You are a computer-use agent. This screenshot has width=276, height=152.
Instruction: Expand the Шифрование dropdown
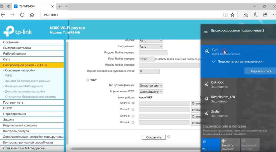click(x=151, y=46)
